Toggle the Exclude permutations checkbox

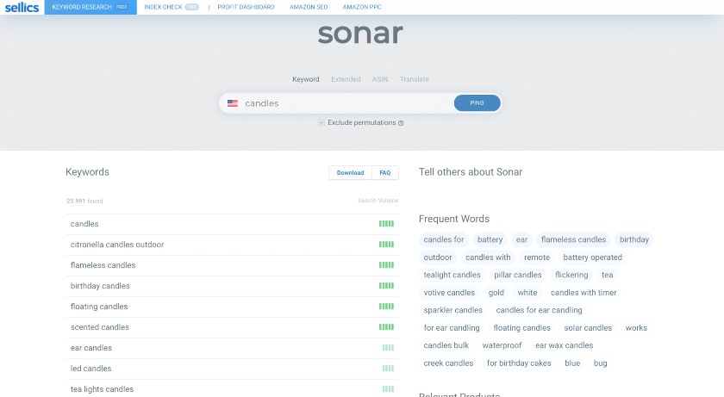coord(321,122)
